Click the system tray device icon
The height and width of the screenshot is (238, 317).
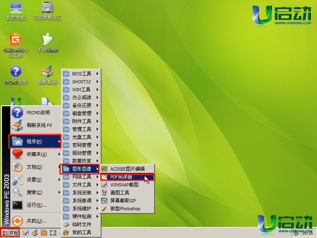coord(296,233)
